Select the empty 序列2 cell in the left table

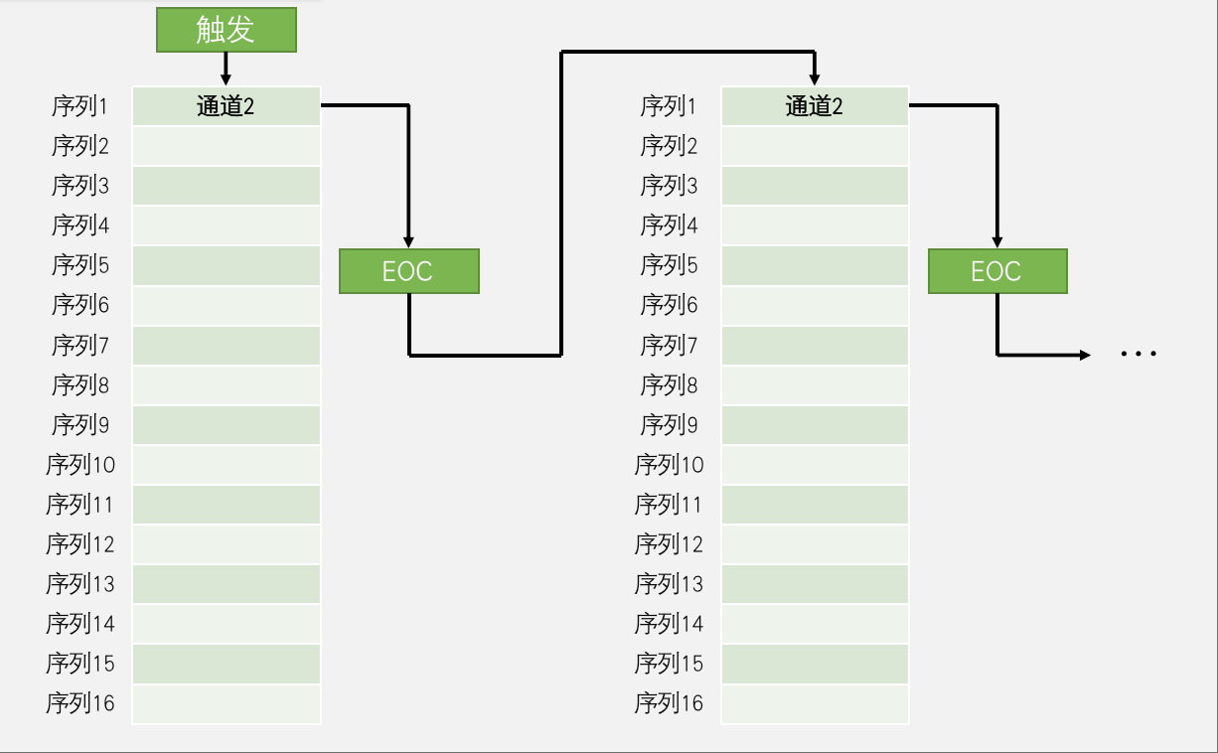[226, 146]
